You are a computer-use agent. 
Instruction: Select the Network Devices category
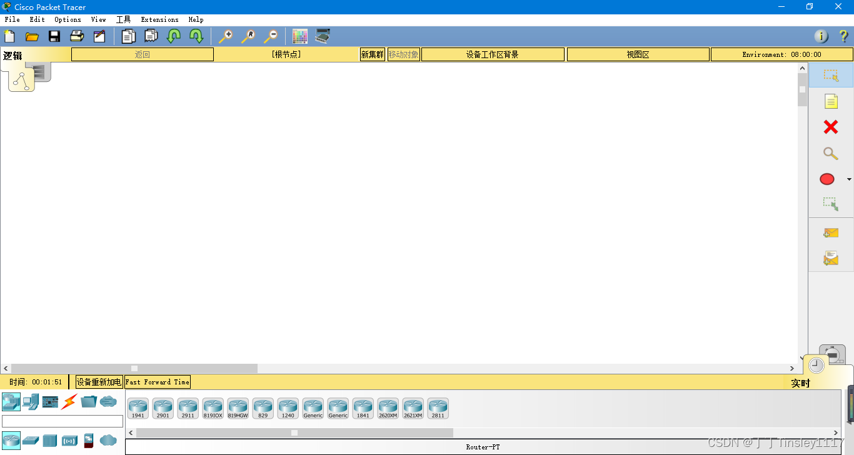pos(11,401)
